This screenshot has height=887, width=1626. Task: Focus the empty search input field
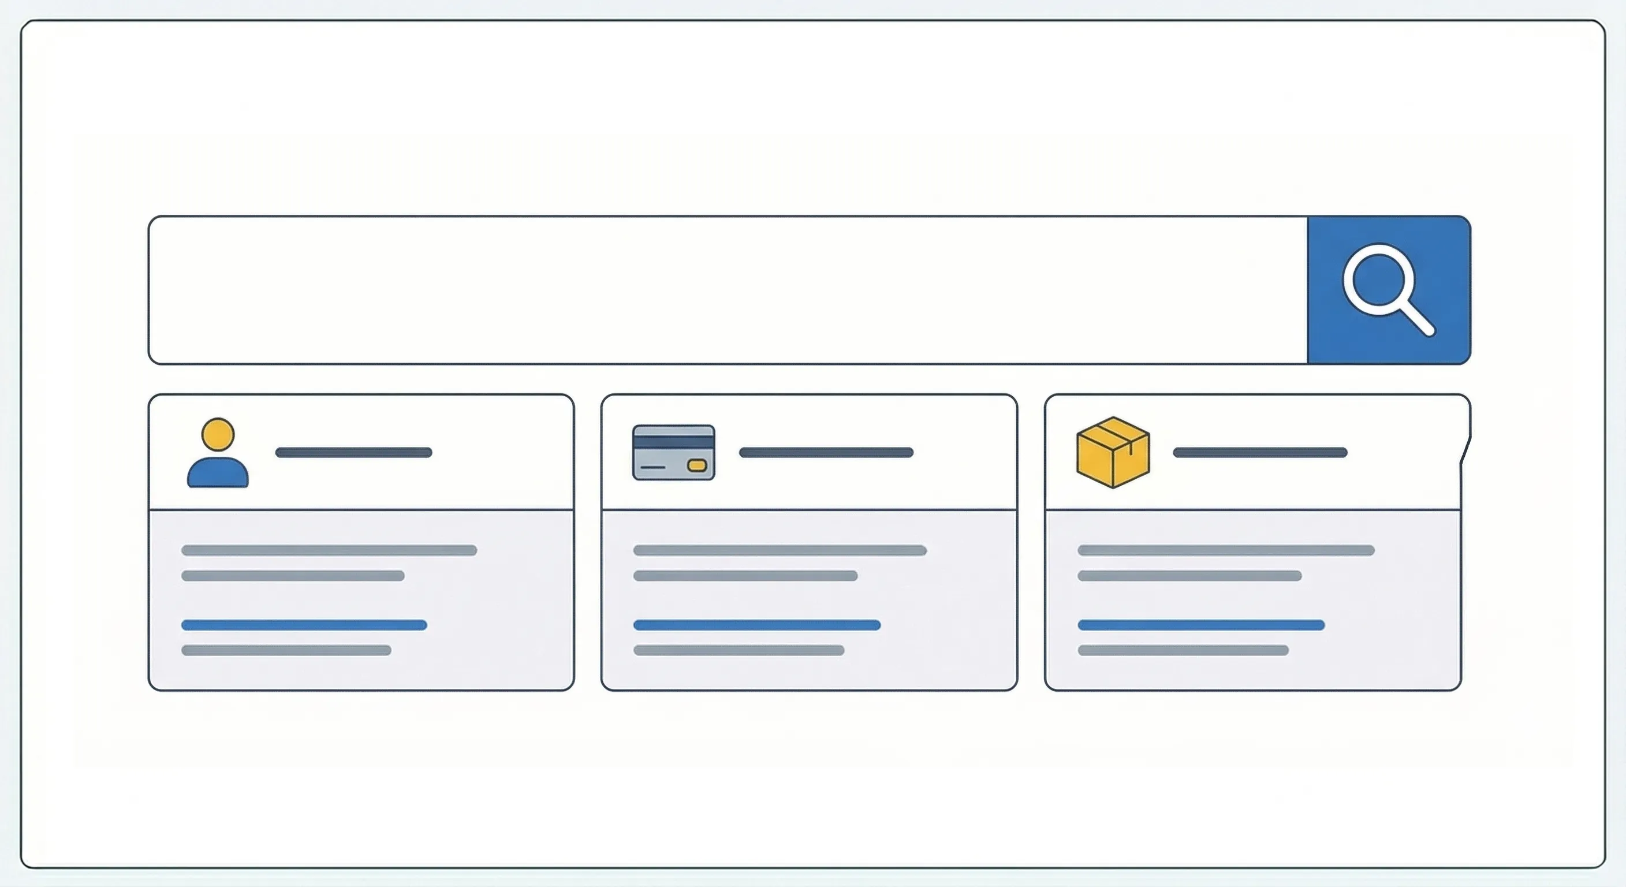click(727, 290)
